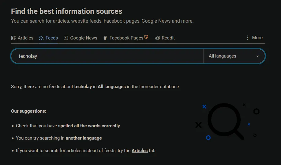The width and height of the screenshot is (281, 165).
Task: Click the three-dot More icon
Action: [248, 38]
